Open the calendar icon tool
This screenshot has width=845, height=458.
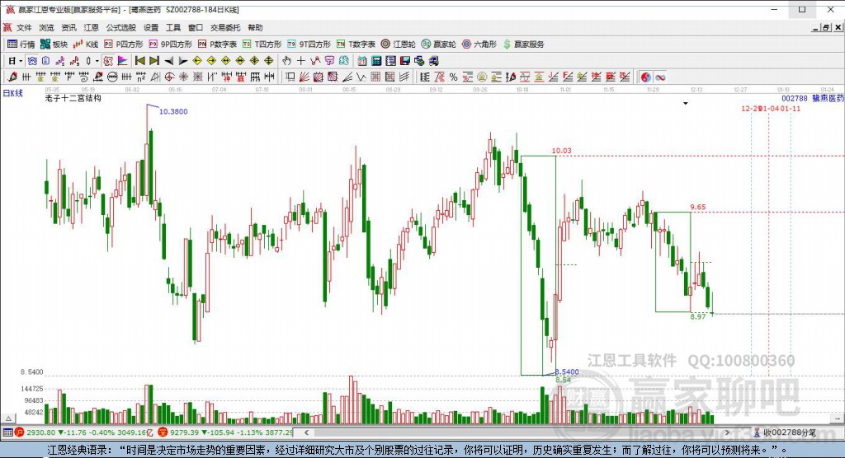point(362,61)
